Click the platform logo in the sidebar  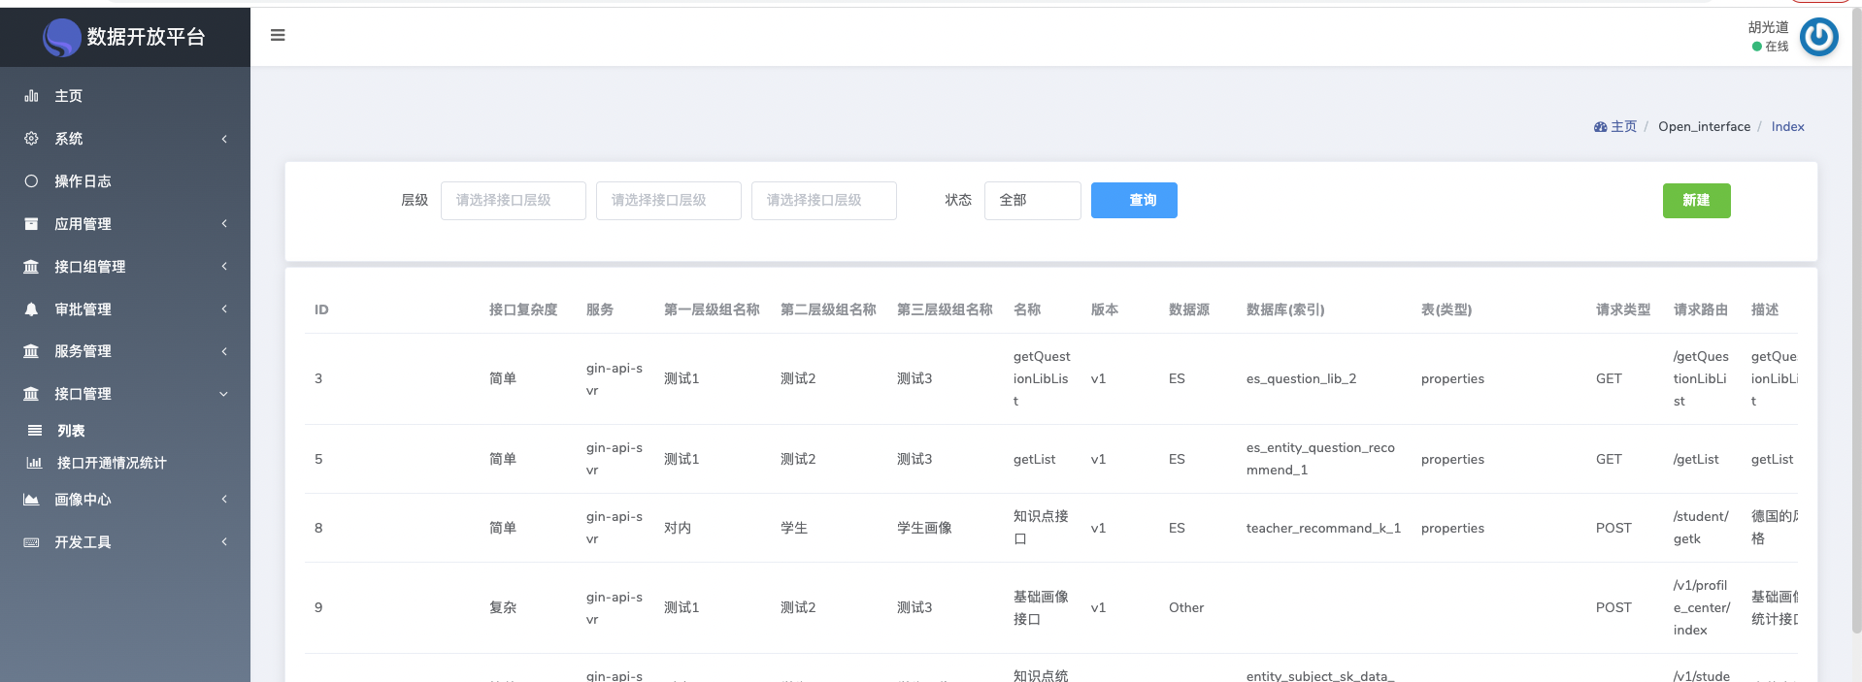tap(62, 38)
